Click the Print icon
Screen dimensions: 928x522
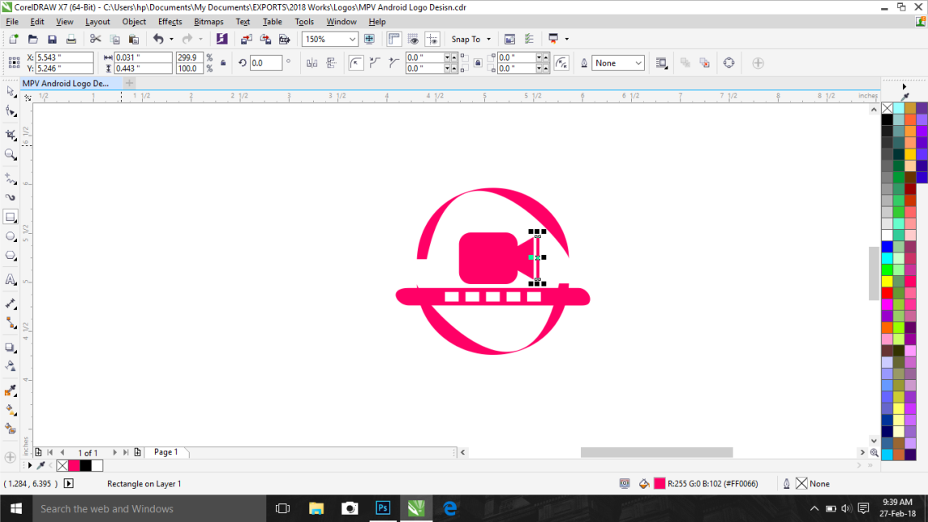click(x=71, y=39)
